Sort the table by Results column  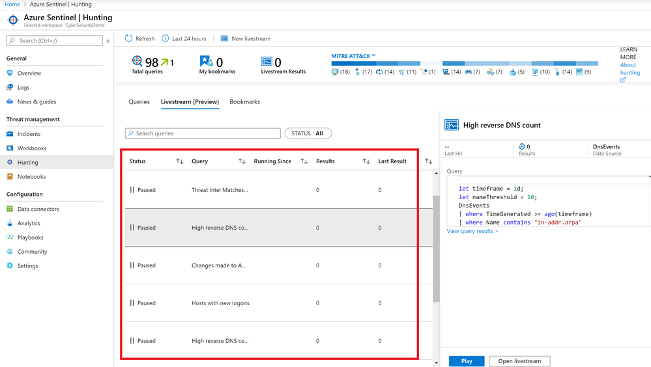pyautogui.click(x=366, y=161)
